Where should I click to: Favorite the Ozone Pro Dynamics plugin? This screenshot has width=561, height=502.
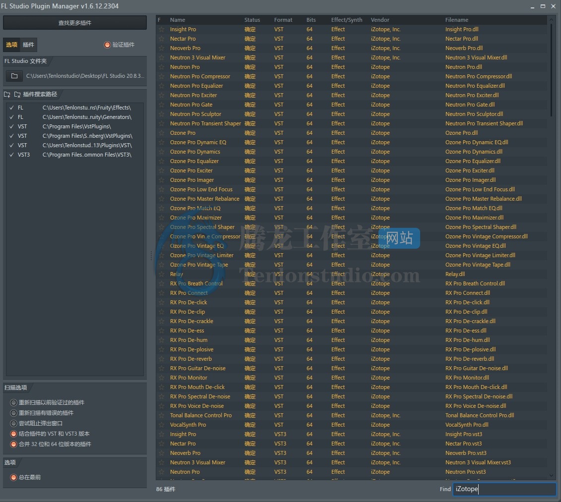click(x=162, y=152)
